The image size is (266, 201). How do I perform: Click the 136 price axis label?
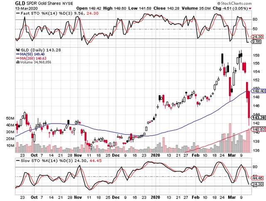pyautogui.click(x=256, y=150)
